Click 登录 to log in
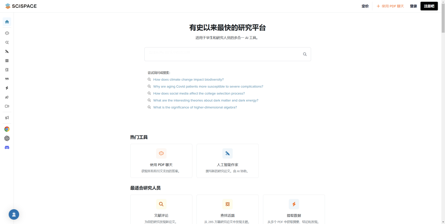 (413, 6)
